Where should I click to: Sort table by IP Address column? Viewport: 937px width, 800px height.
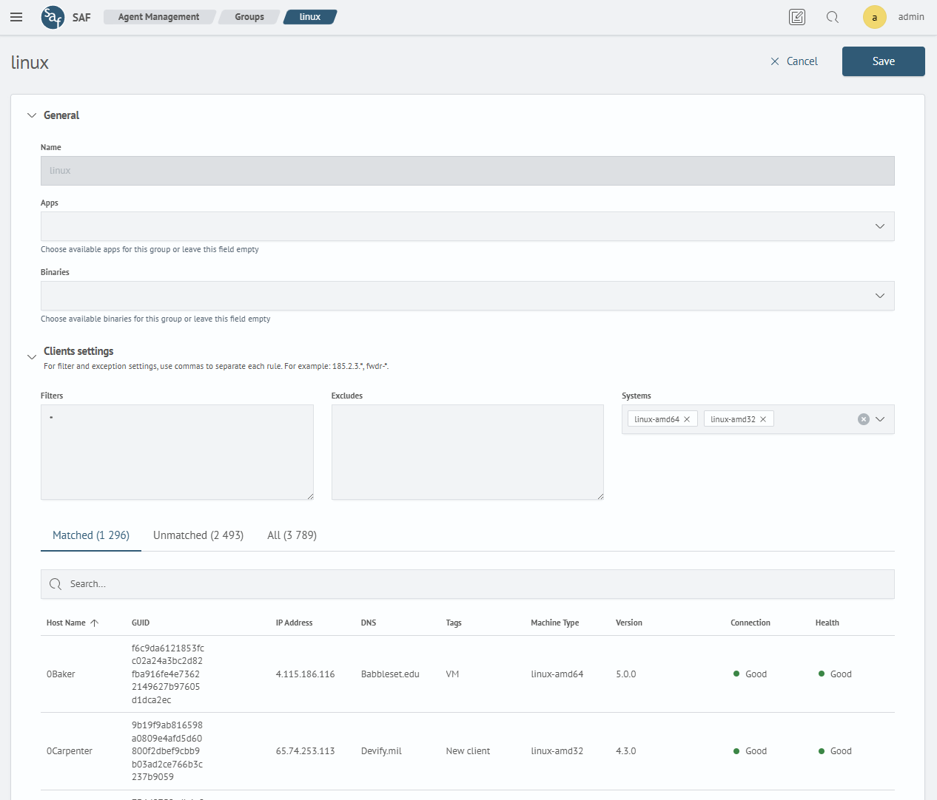point(294,623)
